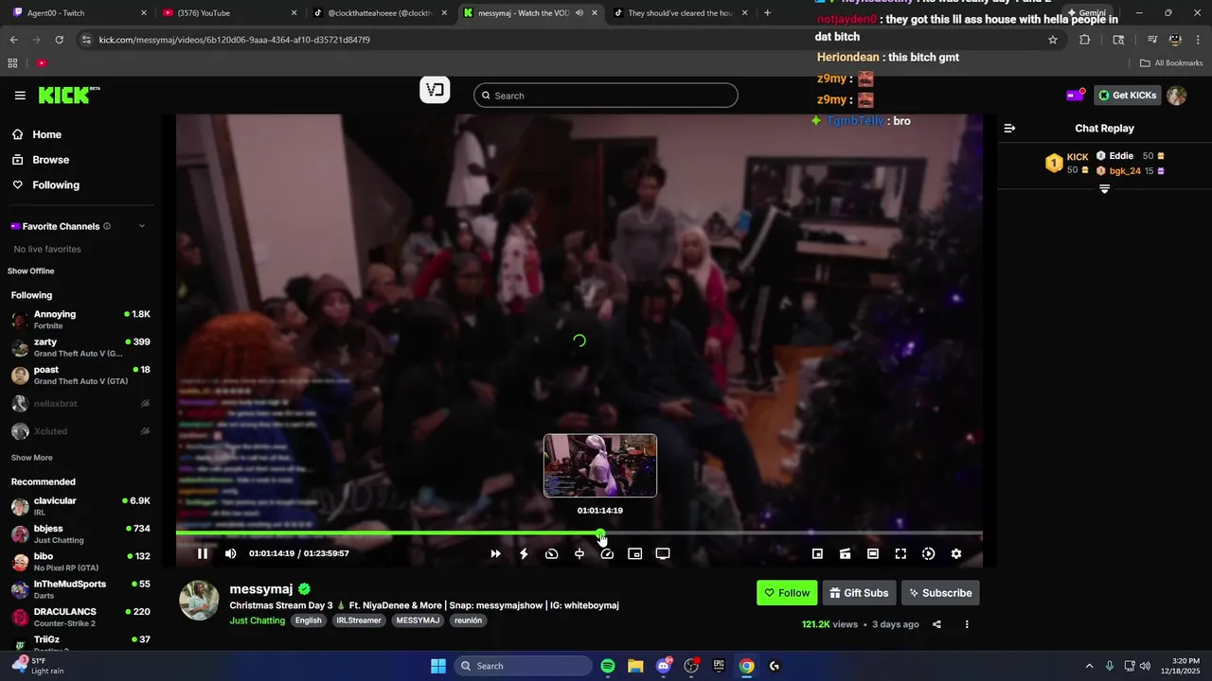Click Show More under Following

(x=32, y=458)
